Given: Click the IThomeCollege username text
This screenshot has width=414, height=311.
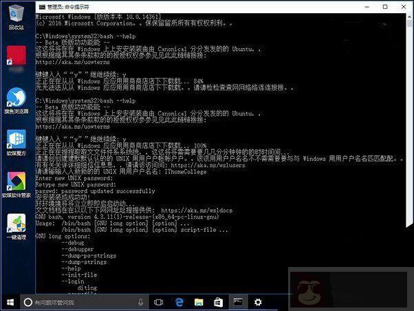Looking at the screenshot, I should [186, 172].
